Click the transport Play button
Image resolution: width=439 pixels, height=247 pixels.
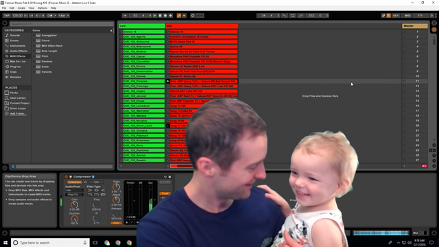(x=154, y=16)
